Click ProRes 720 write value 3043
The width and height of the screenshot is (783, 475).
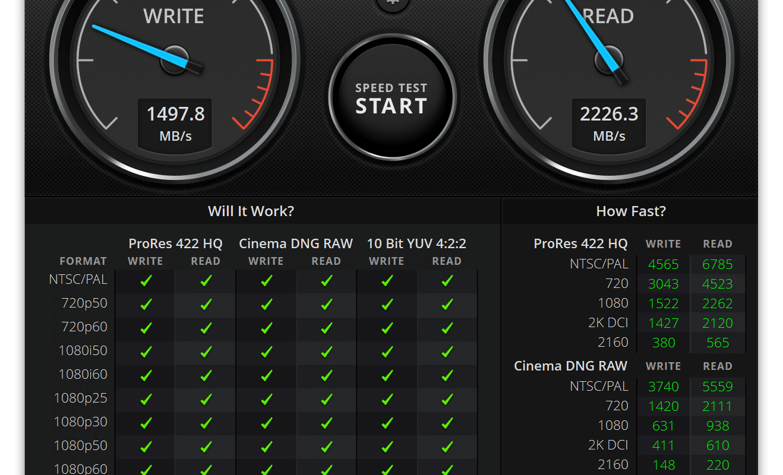point(664,284)
